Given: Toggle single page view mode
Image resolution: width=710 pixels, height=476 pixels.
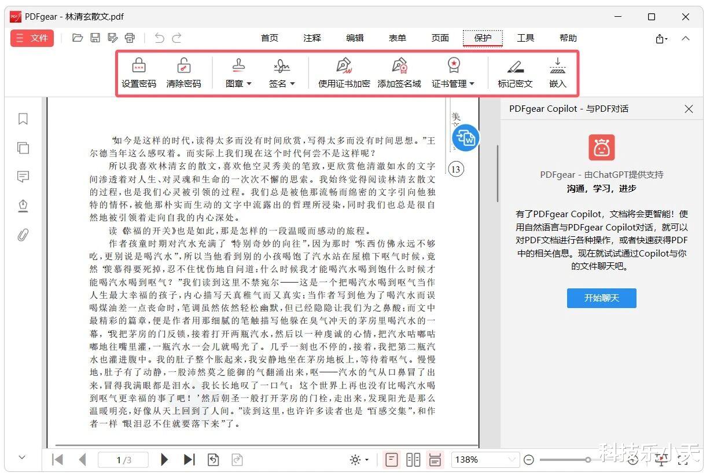Looking at the screenshot, I should [392, 460].
